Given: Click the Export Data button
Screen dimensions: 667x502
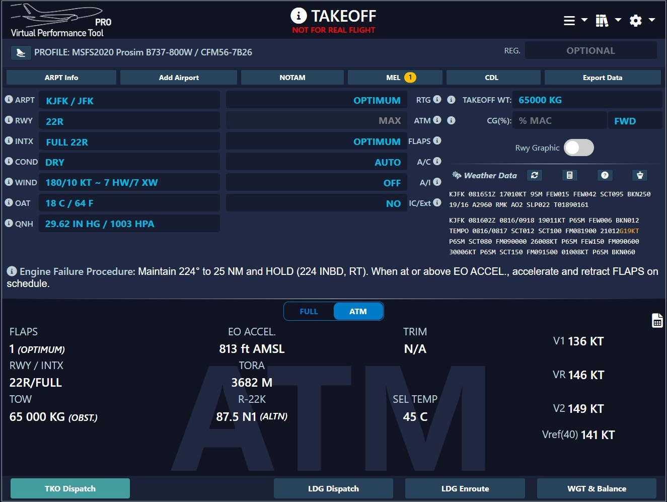Looking at the screenshot, I should 602,78.
